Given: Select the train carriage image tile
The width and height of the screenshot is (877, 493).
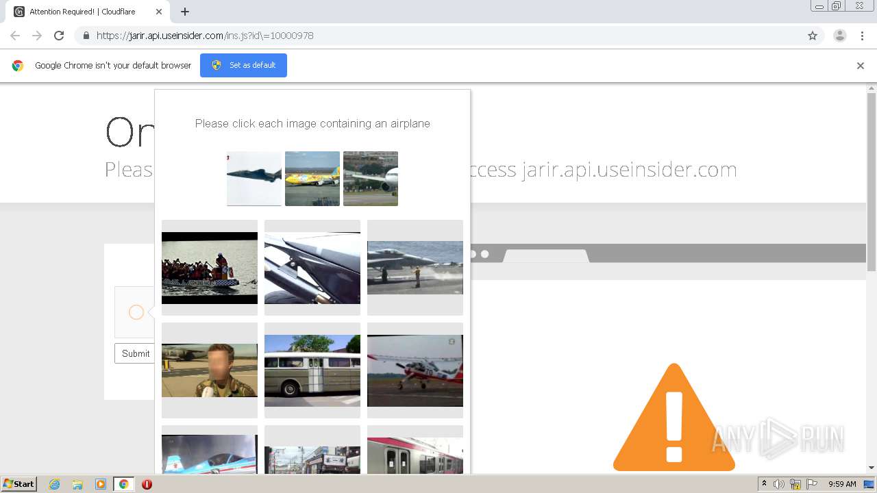Looking at the screenshot, I should [415, 450].
